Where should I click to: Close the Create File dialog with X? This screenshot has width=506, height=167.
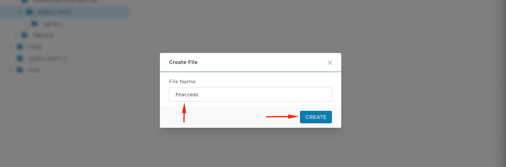click(330, 63)
